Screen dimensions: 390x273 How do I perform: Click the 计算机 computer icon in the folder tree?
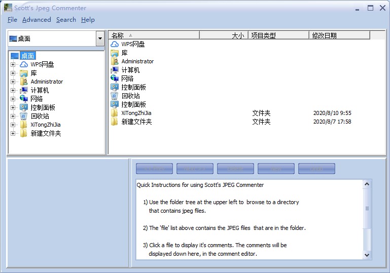[x=24, y=91]
